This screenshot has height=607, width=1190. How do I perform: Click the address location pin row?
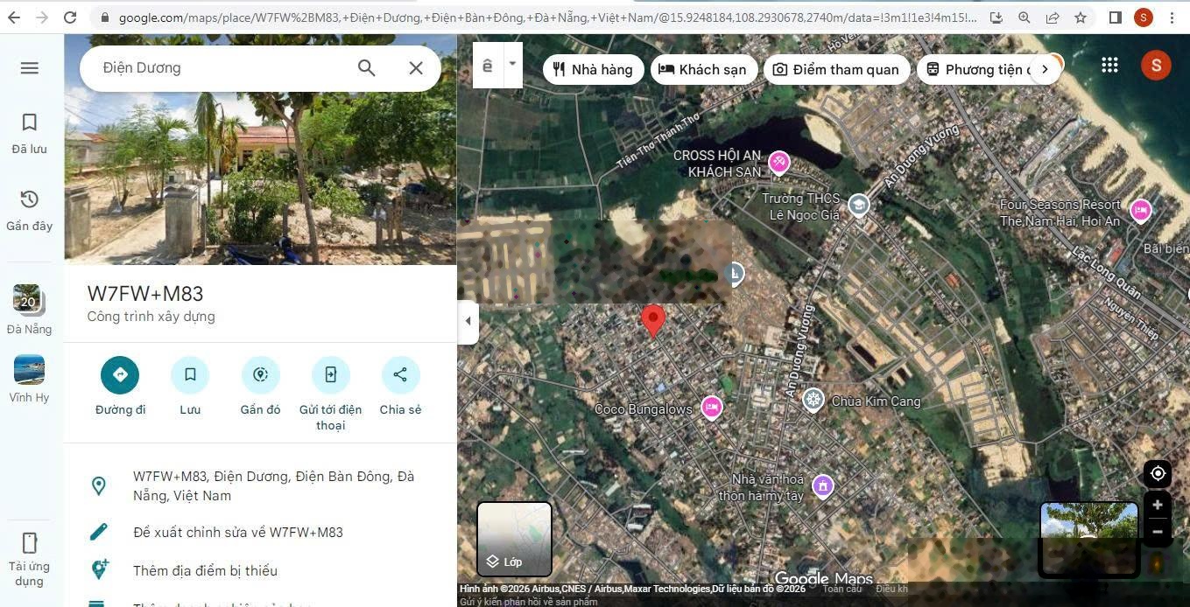tap(260, 486)
